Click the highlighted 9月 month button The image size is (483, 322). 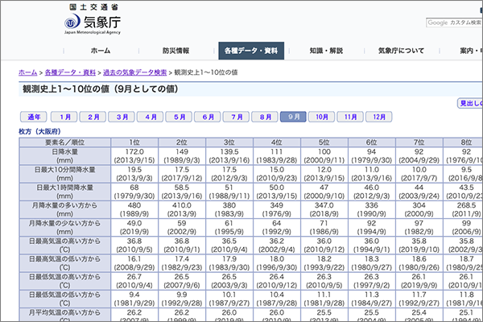pos(293,117)
